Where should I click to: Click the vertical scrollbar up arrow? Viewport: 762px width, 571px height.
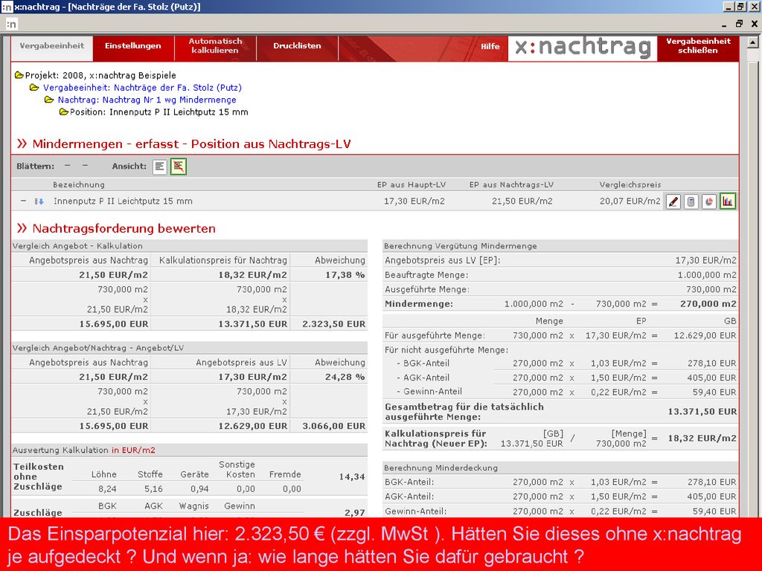coord(752,42)
